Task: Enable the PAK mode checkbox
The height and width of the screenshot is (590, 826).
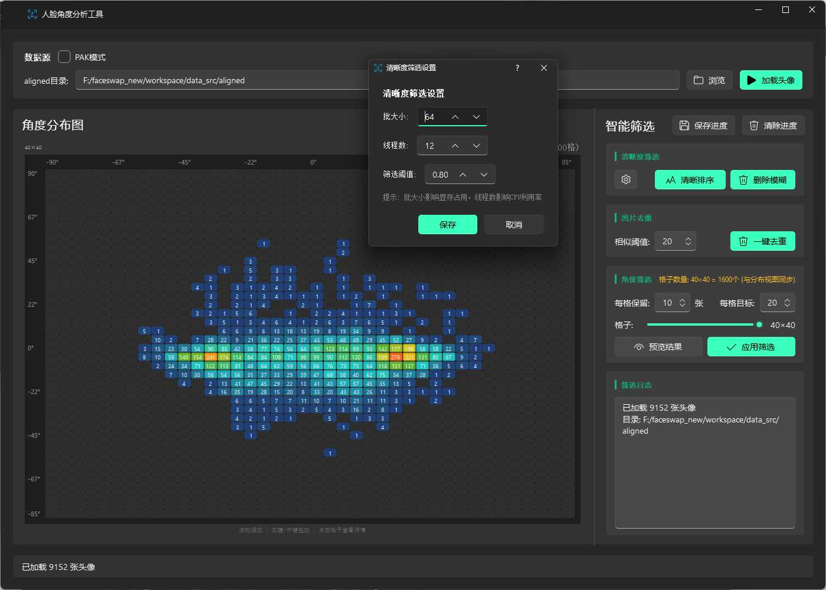Action: (64, 57)
